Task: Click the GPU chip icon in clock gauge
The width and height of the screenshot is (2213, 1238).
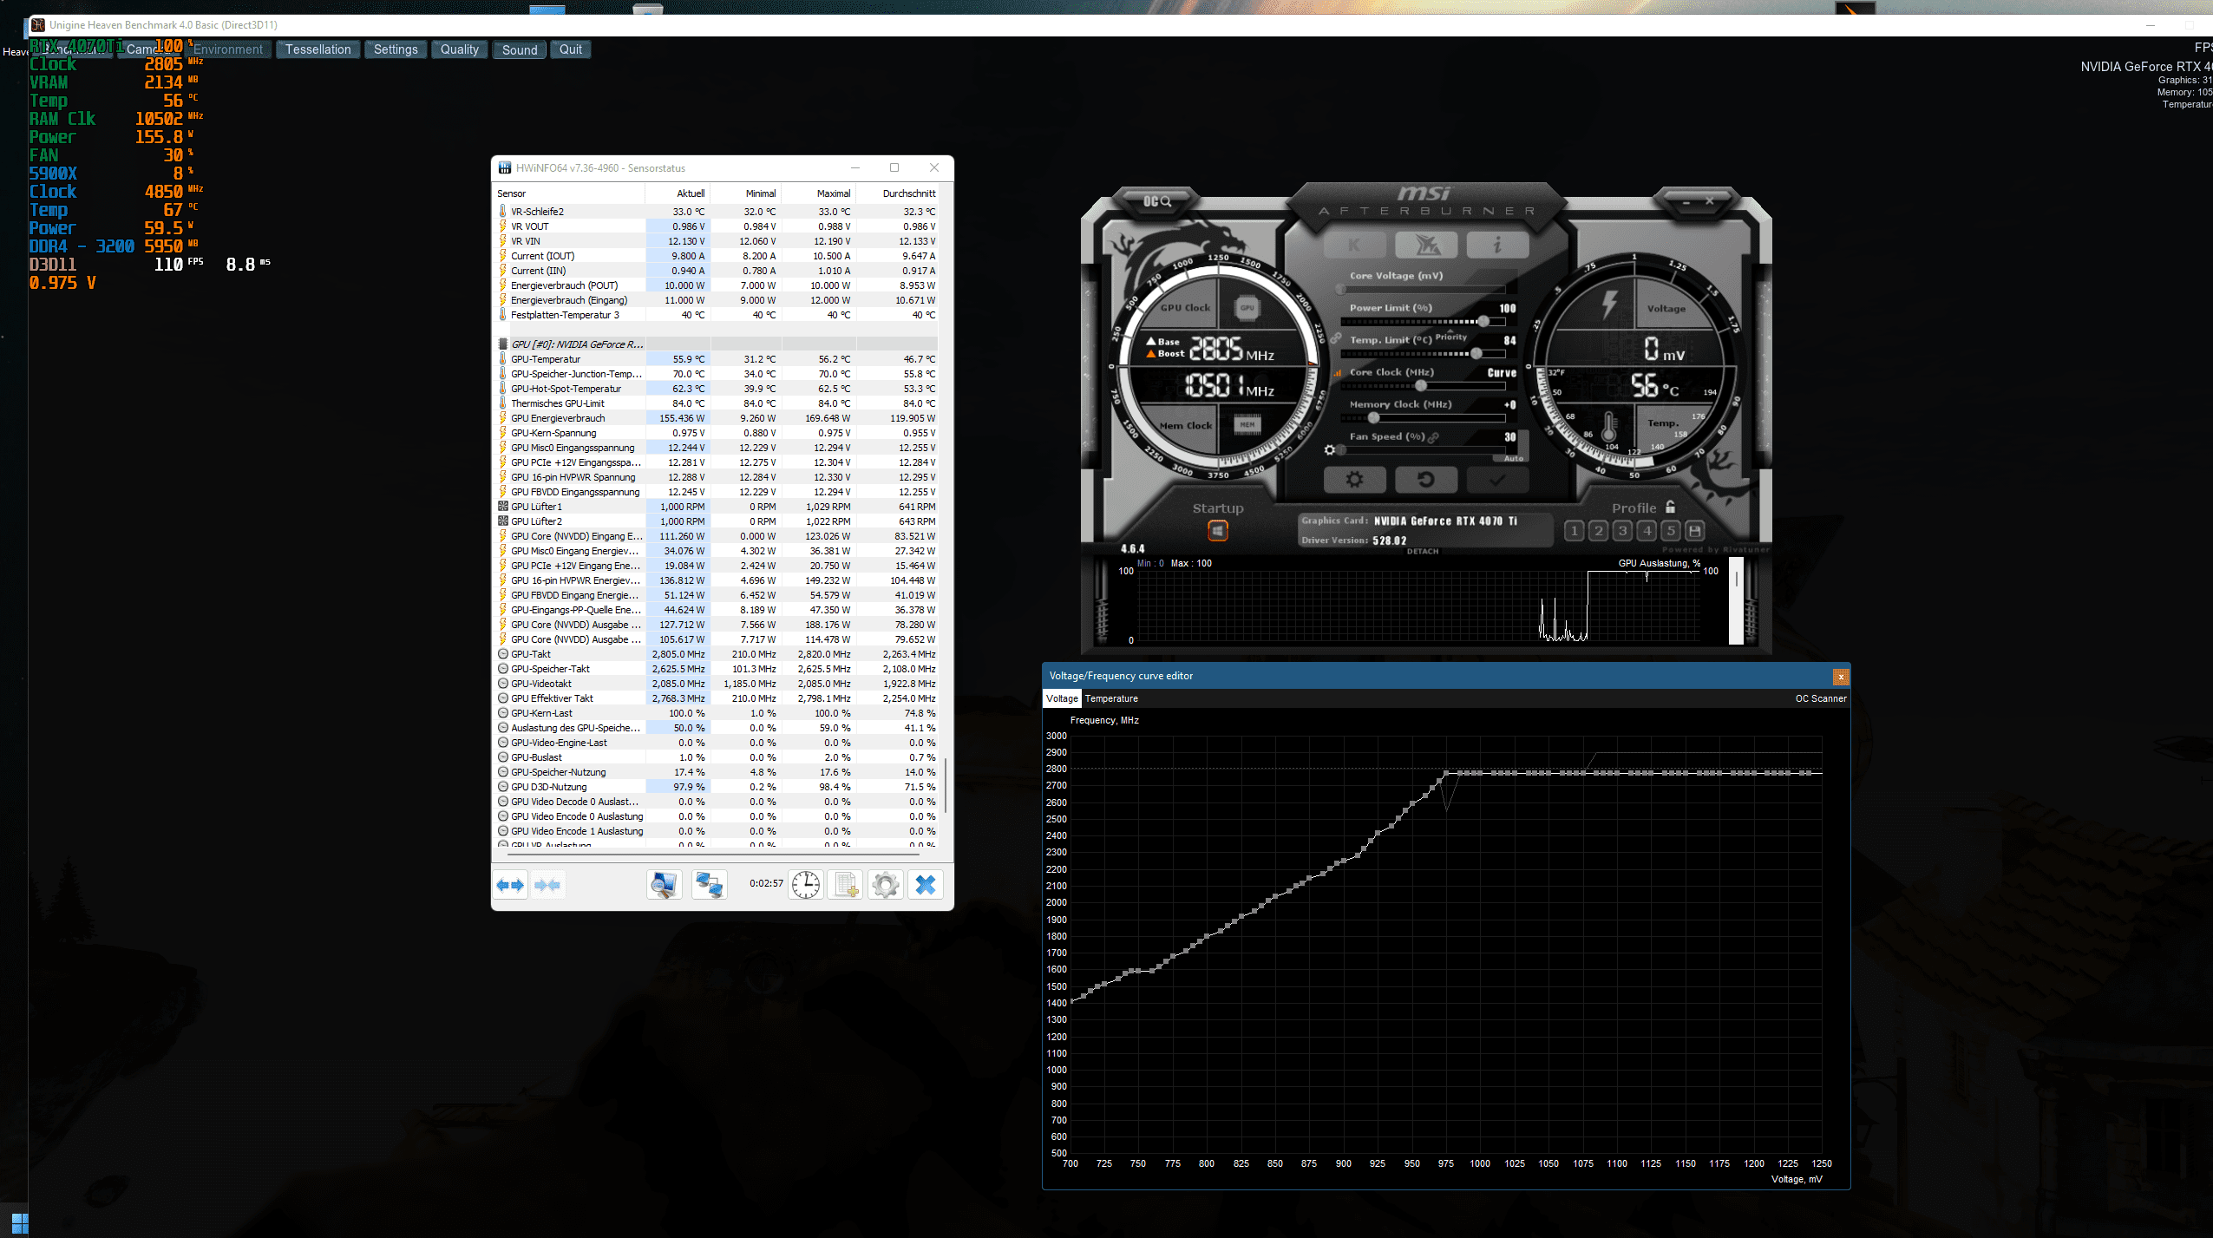Action: pyautogui.click(x=1247, y=308)
